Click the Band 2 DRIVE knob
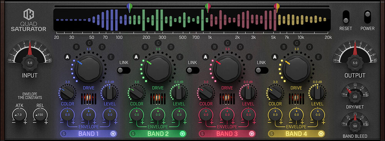Viewport: 385px width, 141px height. [x=158, y=69]
